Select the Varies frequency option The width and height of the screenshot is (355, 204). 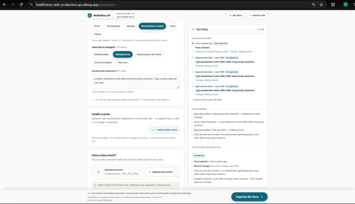pos(98,34)
